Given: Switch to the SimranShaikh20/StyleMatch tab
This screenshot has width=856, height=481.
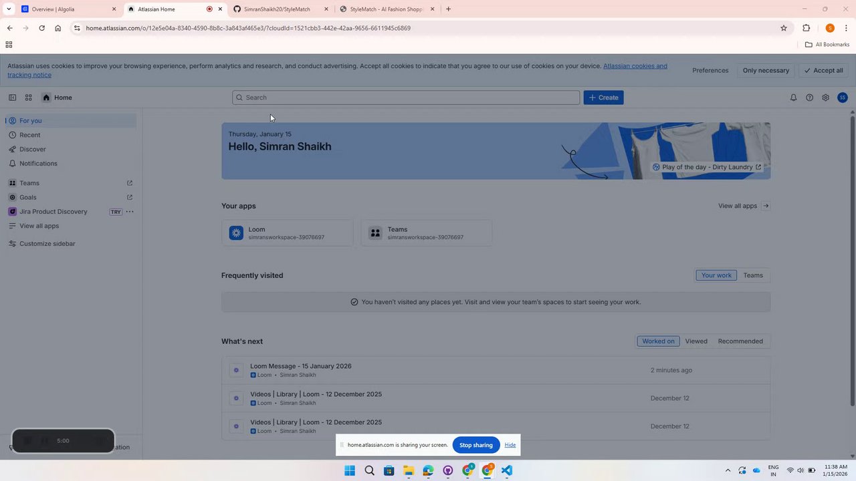Looking at the screenshot, I should 281,9.
